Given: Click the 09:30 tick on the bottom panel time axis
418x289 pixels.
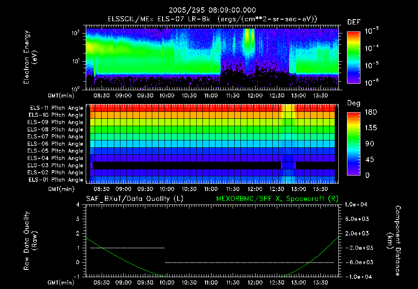Looking at the screenshot, I should (x=145, y=282).
